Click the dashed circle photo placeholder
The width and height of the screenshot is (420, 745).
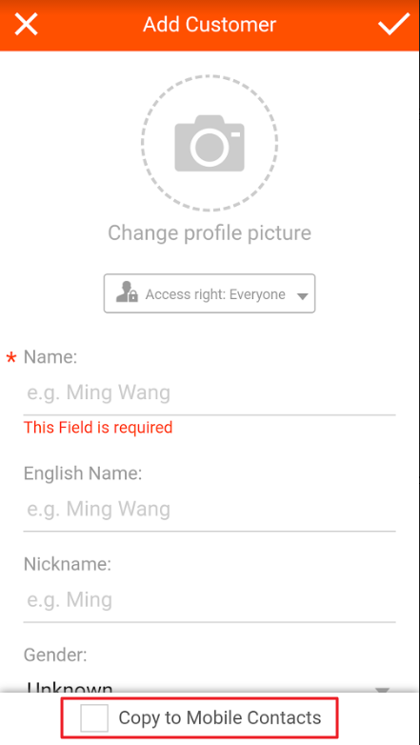(x=210, y=143)
